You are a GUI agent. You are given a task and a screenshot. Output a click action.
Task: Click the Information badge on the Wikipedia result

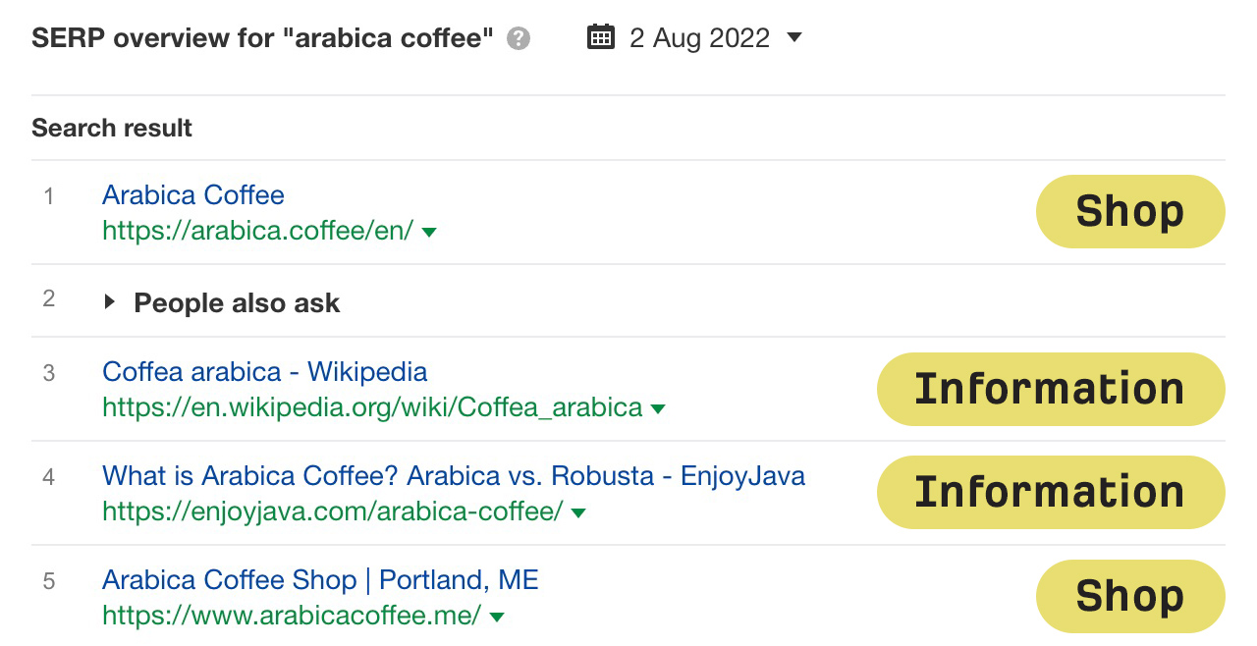coord(1050,389)
